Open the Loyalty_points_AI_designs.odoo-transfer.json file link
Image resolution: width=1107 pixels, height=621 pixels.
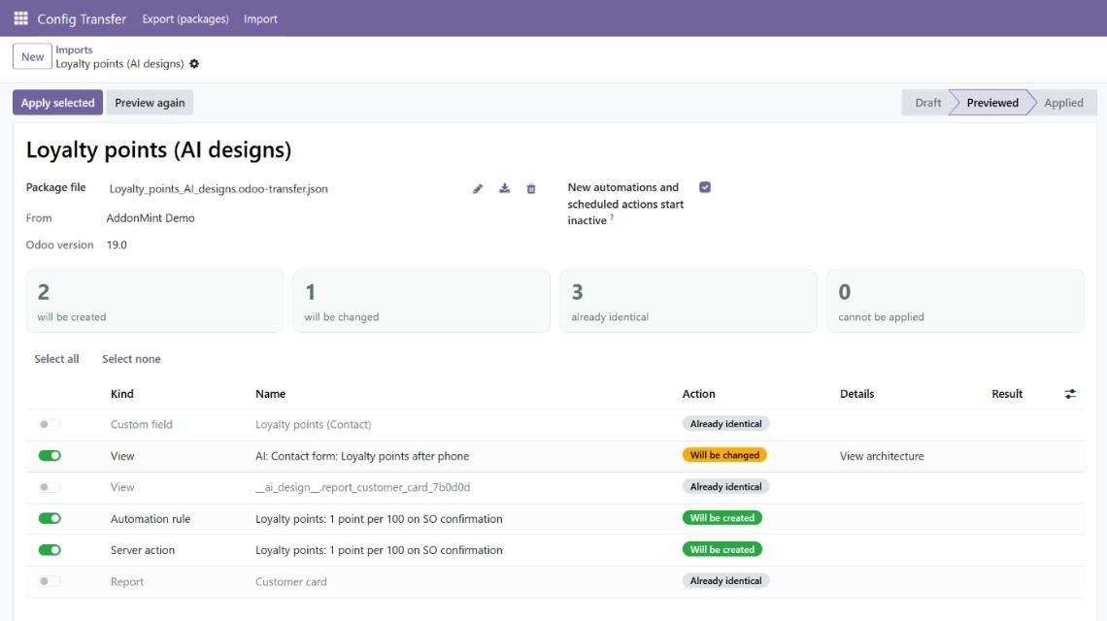tap(218, 188)
